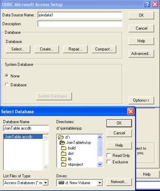The width and height of the screenshot is (160, 191).
Task: Click the nbproject folder icon
Action: point(64,164)
